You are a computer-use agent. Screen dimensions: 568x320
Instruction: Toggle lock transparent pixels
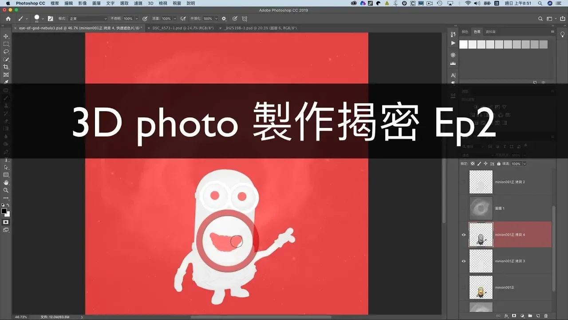point(472,164)
